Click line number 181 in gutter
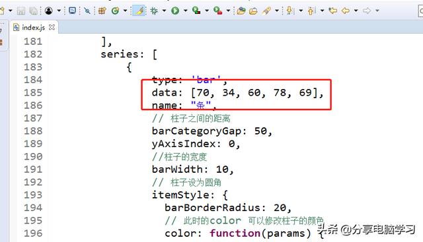The height and width of the screenshot is (242, 423). pyautogui.click(x=33, y=42)
